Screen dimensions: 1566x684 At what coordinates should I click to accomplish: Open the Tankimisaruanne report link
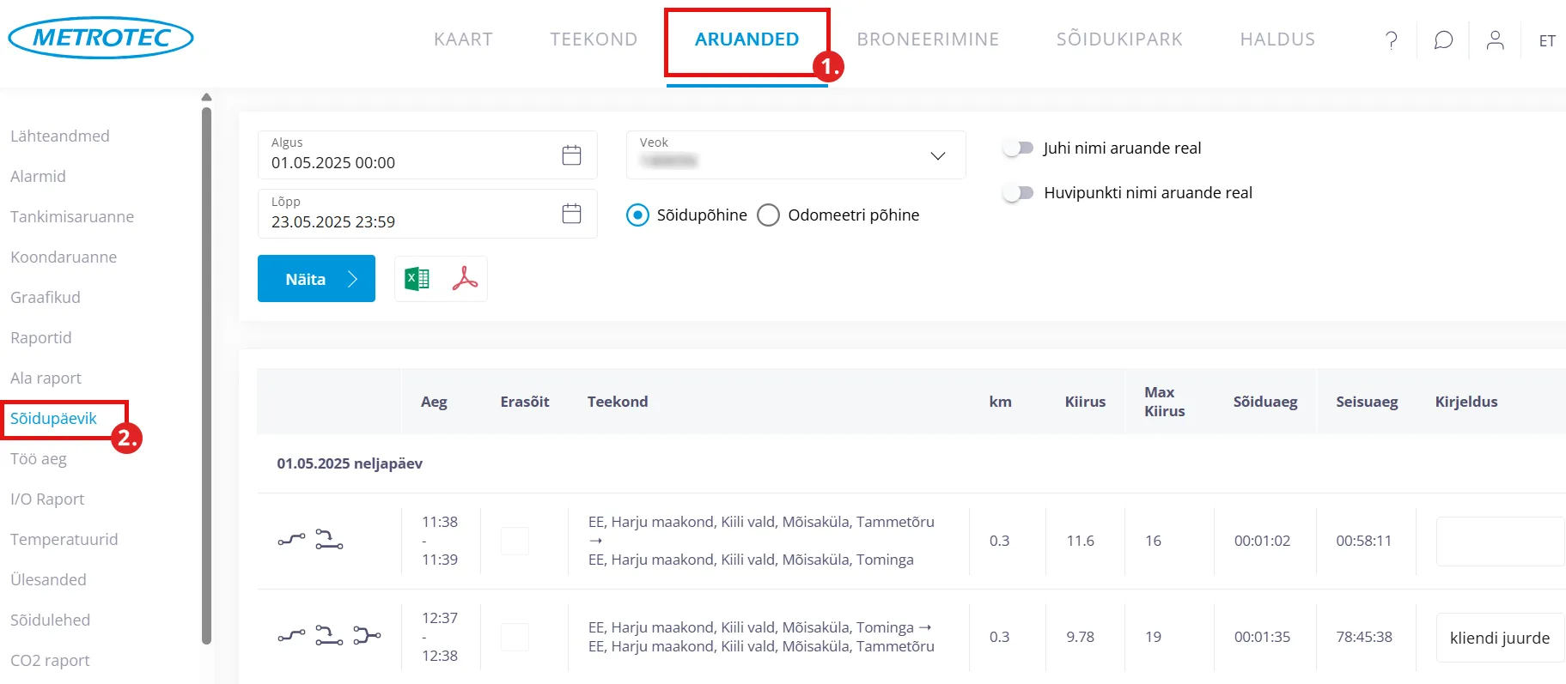(72, 217)
